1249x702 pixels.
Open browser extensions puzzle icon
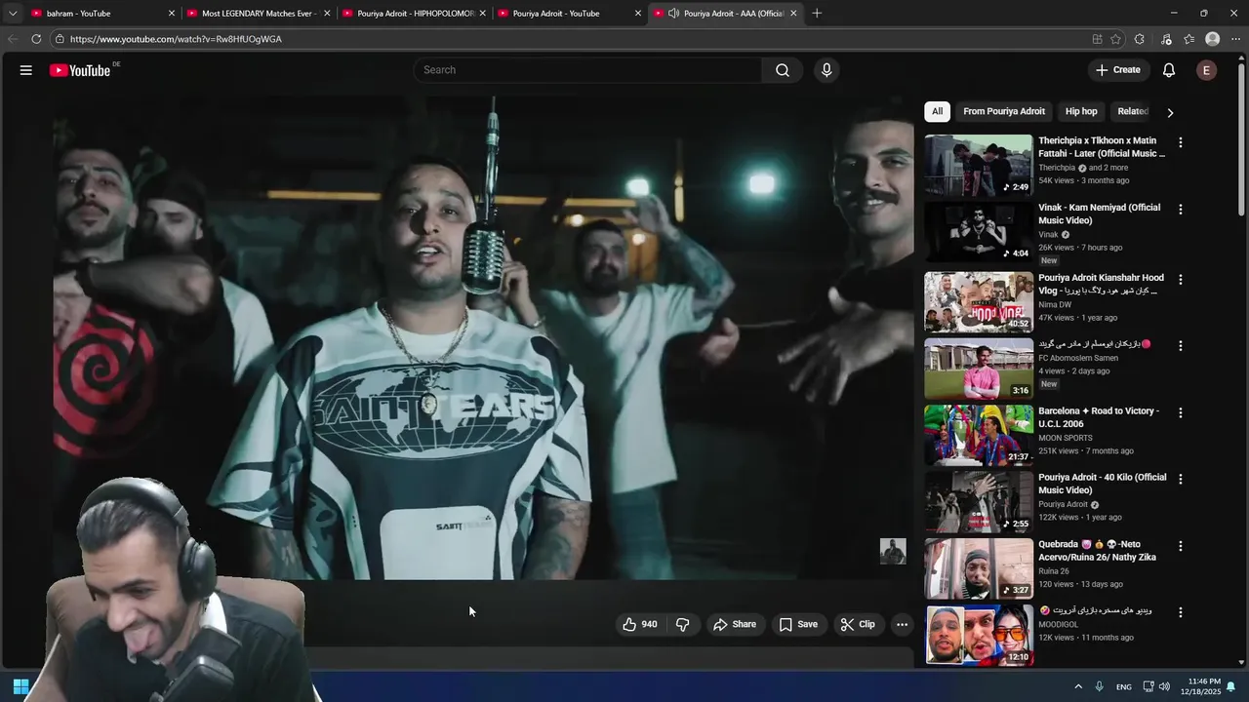[1140, 39]
